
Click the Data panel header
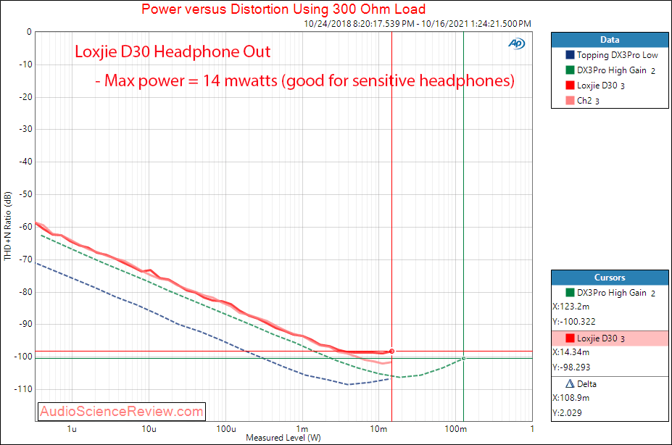pyautogui.click(x=610, y=40)
